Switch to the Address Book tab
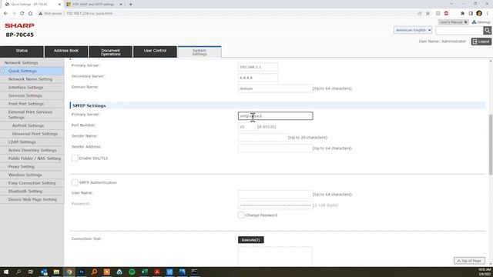 pos(66,52)
